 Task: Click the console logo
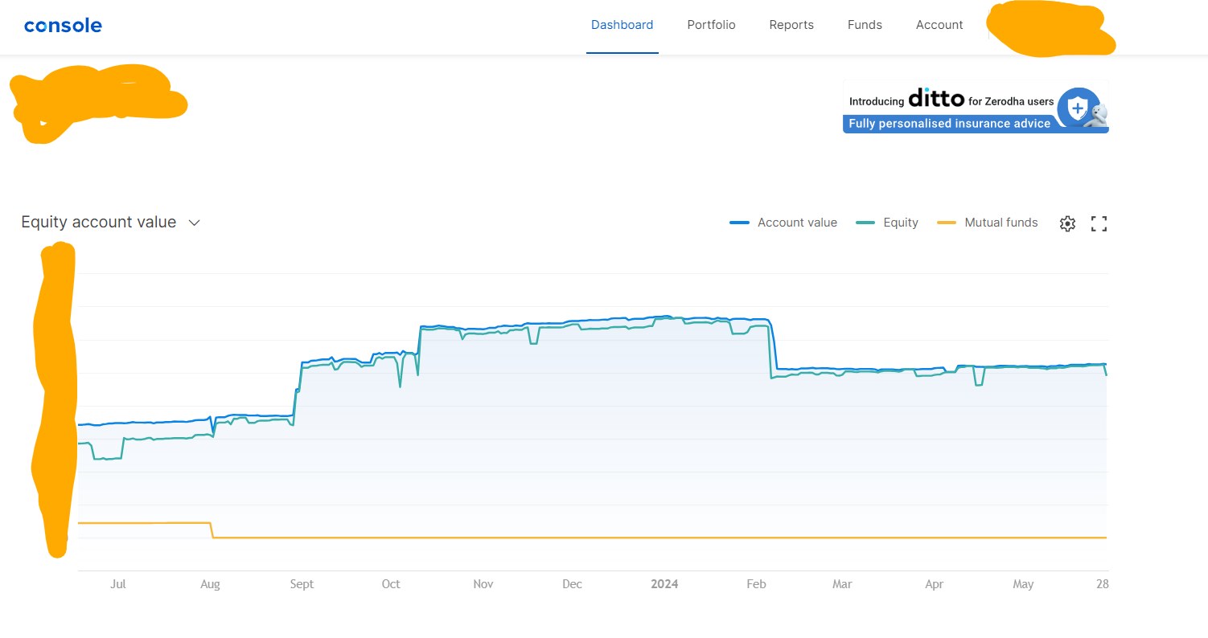63,25
